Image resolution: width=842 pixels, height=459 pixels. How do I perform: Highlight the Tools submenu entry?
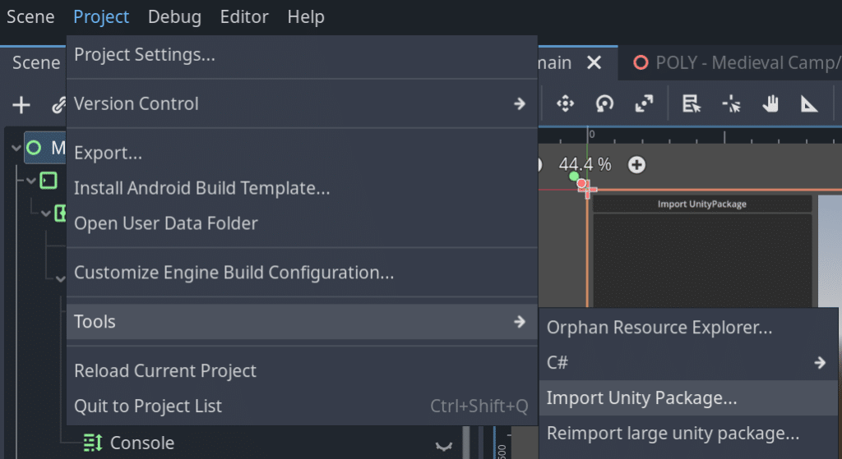coord(302,322)
